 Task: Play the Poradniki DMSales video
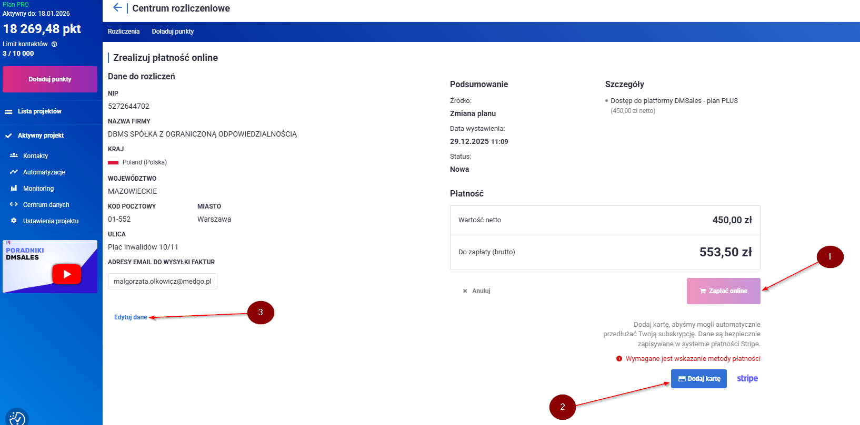(x=66, y=274)
